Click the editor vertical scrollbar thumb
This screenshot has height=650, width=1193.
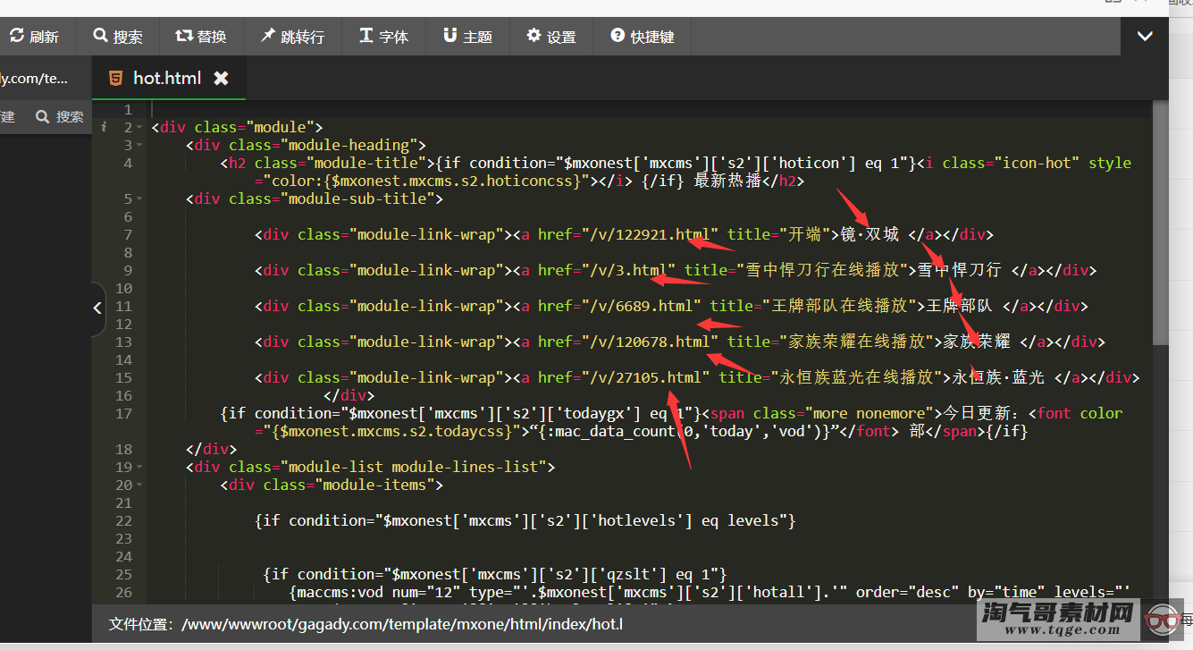1160,222
